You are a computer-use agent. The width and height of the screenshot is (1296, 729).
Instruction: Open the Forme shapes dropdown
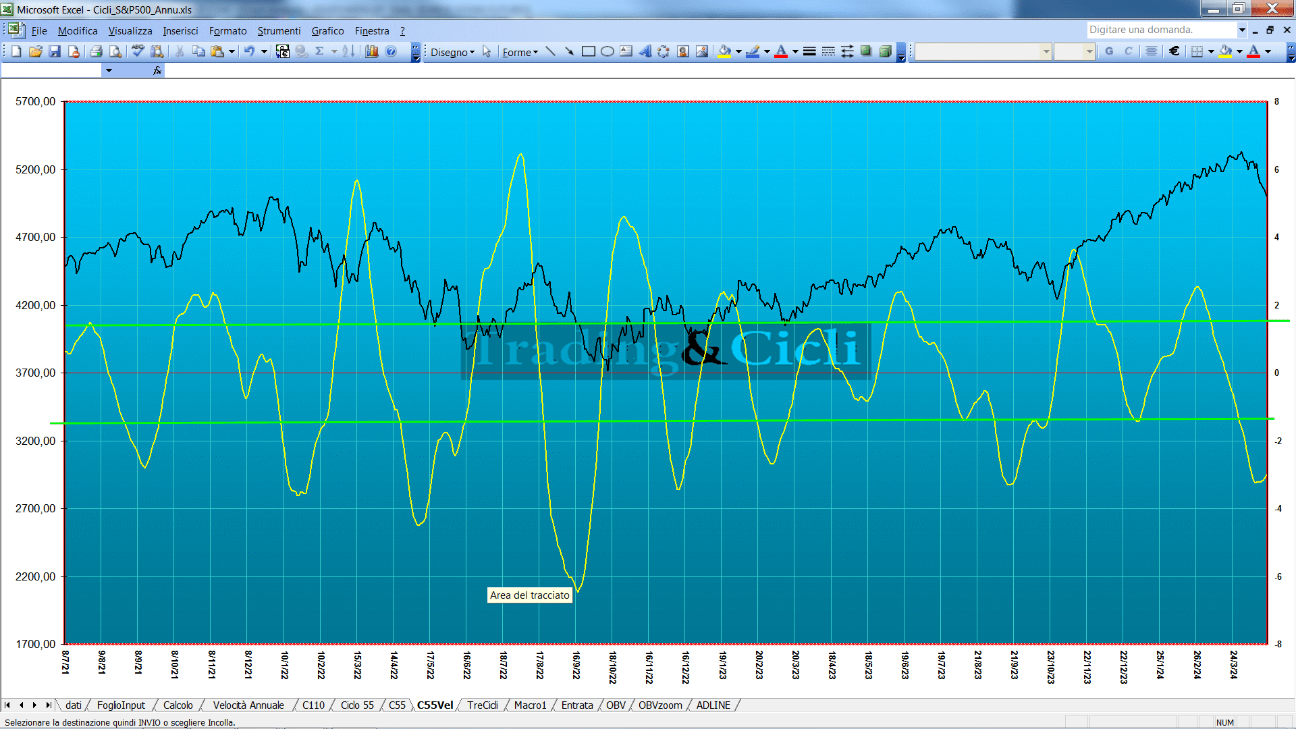[x=520, y=52]
